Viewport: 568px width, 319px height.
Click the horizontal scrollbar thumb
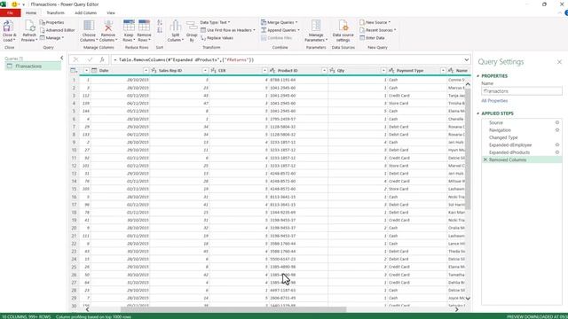tap(233, 309)
